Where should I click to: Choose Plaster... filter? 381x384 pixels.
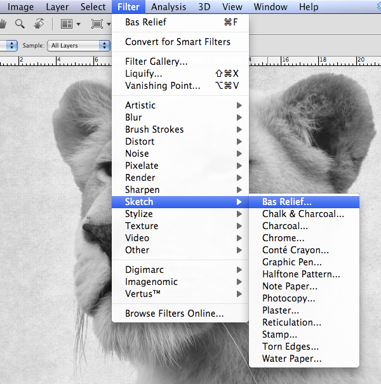(304, 310)
